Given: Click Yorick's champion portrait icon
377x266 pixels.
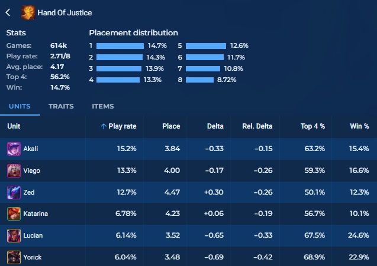Looking at the screenshot, I should [x=14, y=257].
